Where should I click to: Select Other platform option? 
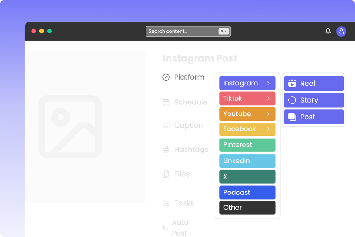coord(247,208)
